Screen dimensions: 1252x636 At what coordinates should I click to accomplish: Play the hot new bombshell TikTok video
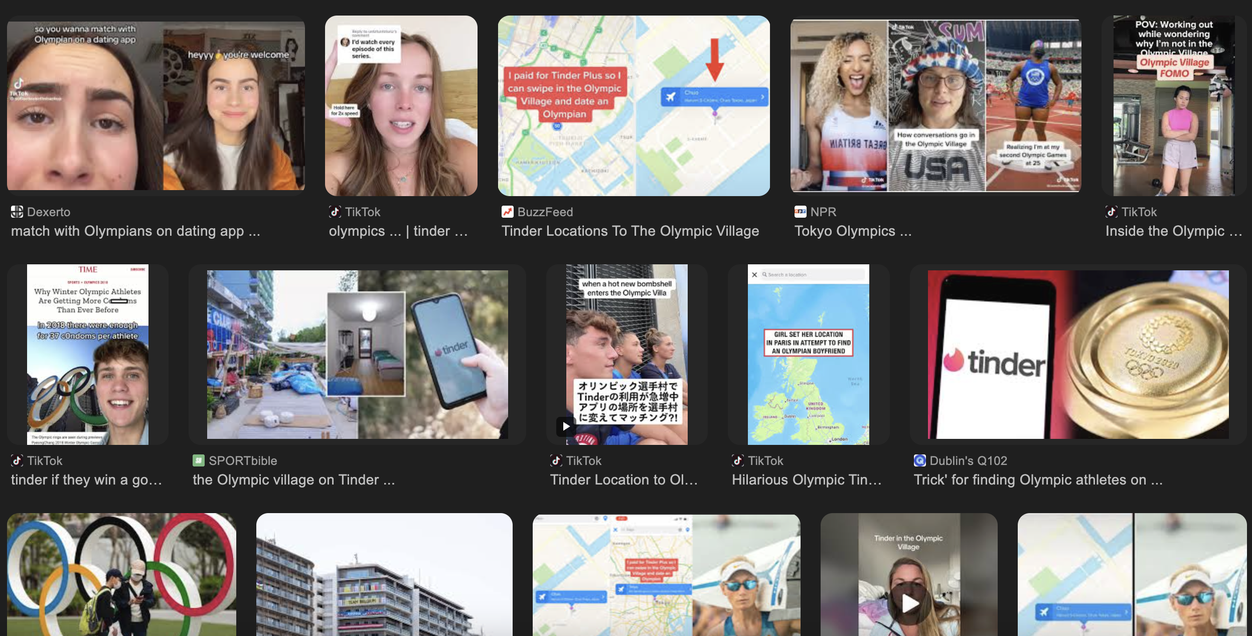(566, 426)
